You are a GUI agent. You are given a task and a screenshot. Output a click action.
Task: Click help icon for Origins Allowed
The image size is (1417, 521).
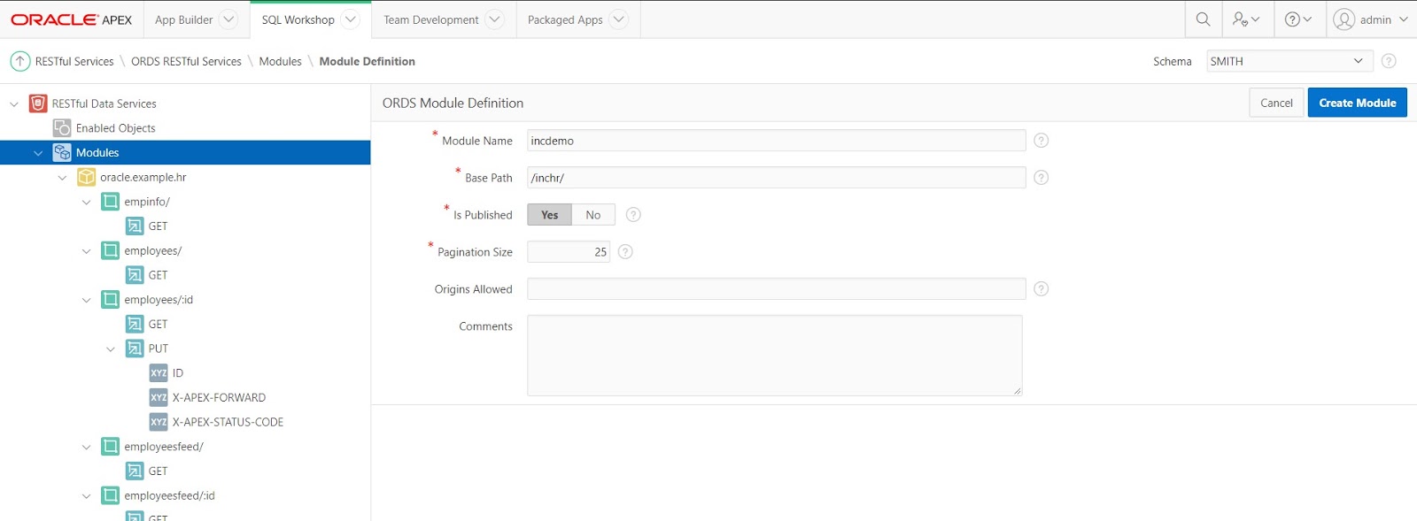point(1041,289)
